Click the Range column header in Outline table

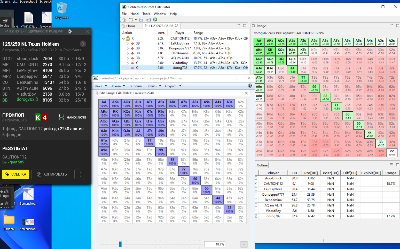pos(391,173)
